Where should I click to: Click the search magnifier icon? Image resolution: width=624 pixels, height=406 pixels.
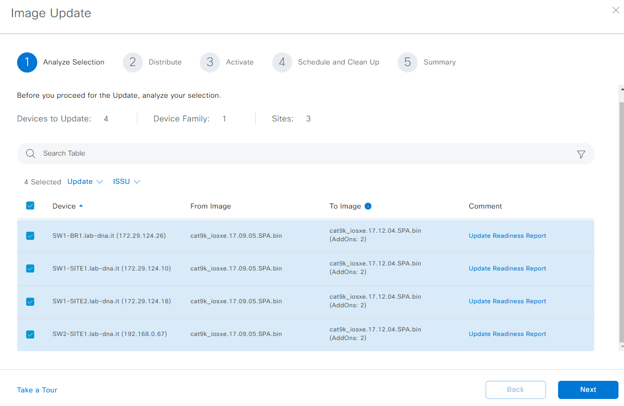(x=31, y=154)
